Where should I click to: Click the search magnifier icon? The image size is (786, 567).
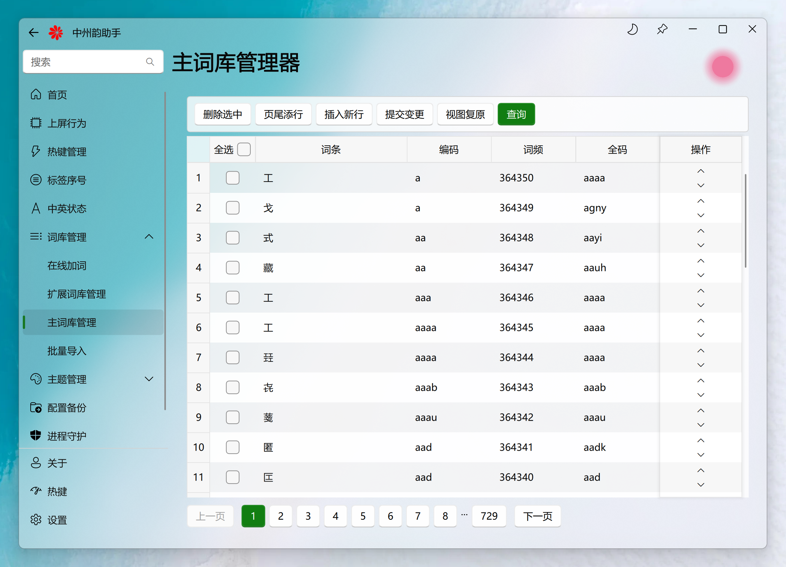coord(150,62)
